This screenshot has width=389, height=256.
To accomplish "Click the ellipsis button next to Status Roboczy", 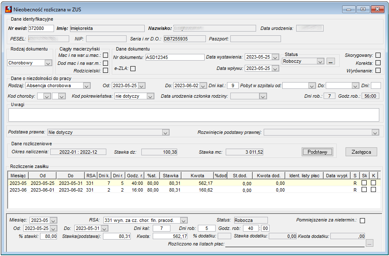I will coord(330,61).
